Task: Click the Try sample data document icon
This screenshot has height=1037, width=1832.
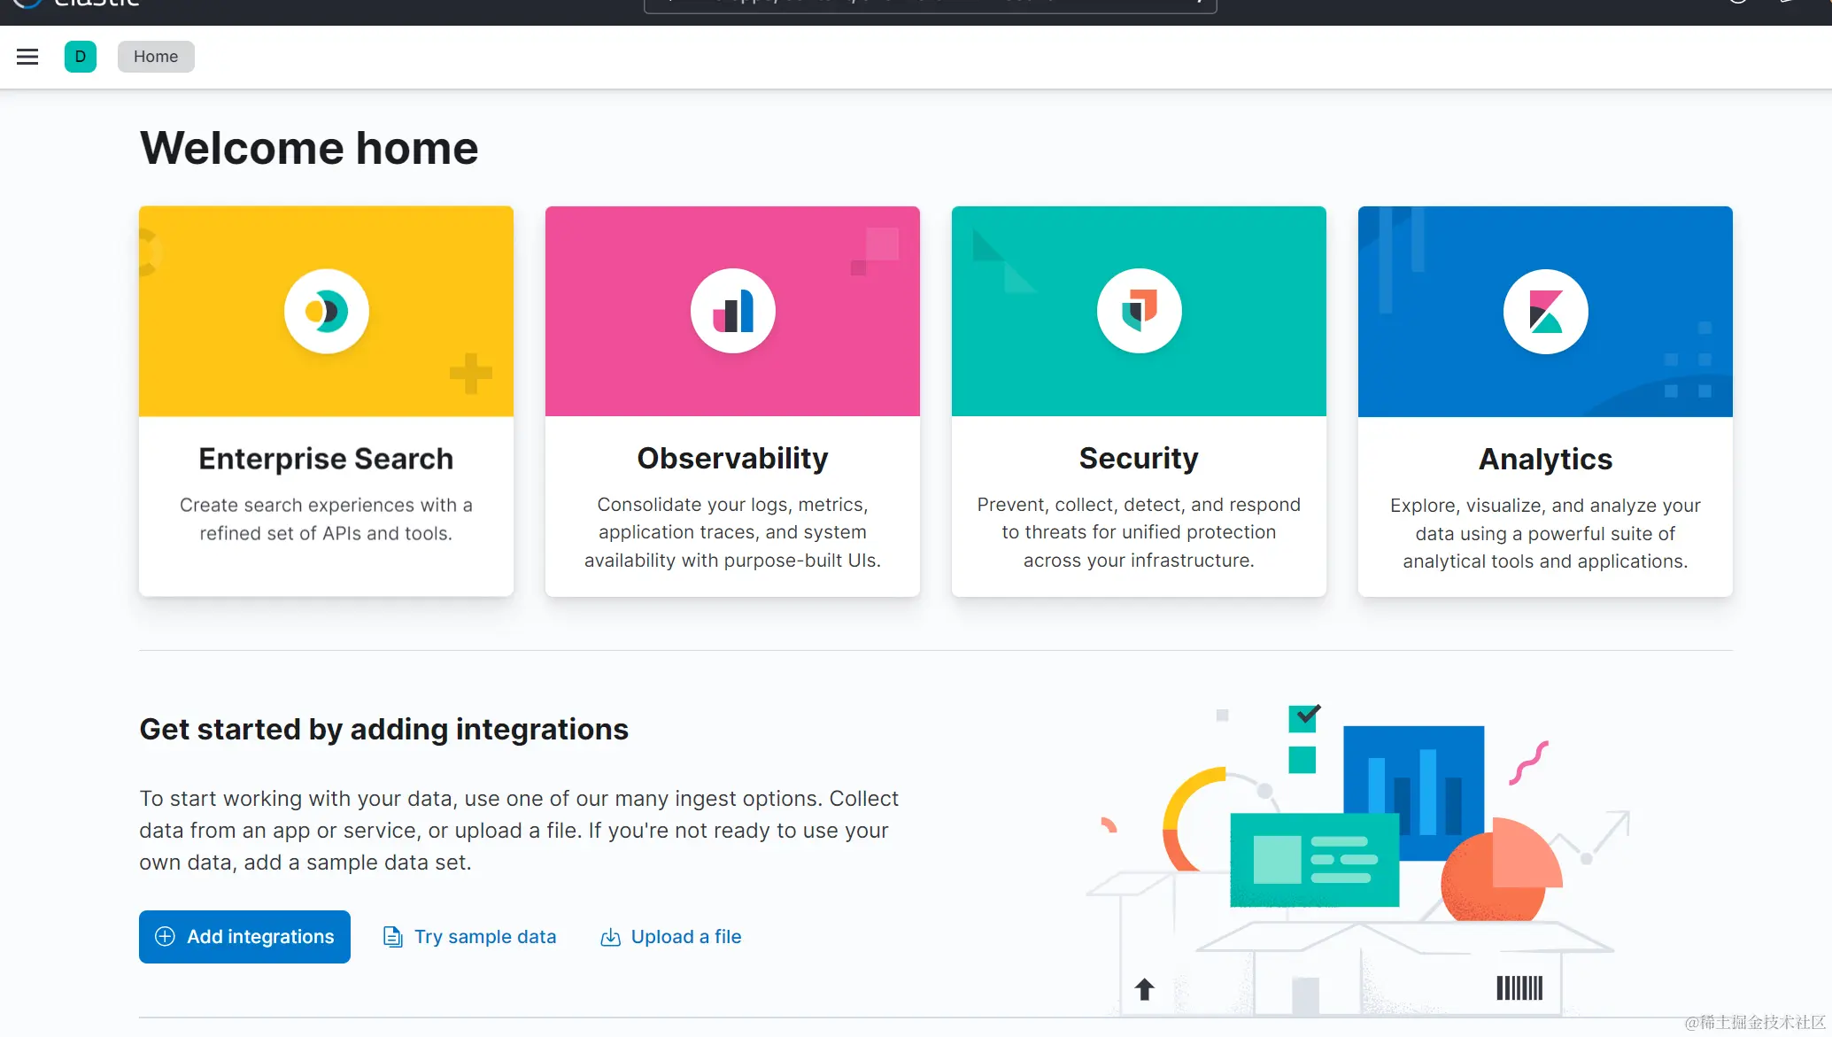Action: (392, 937)
